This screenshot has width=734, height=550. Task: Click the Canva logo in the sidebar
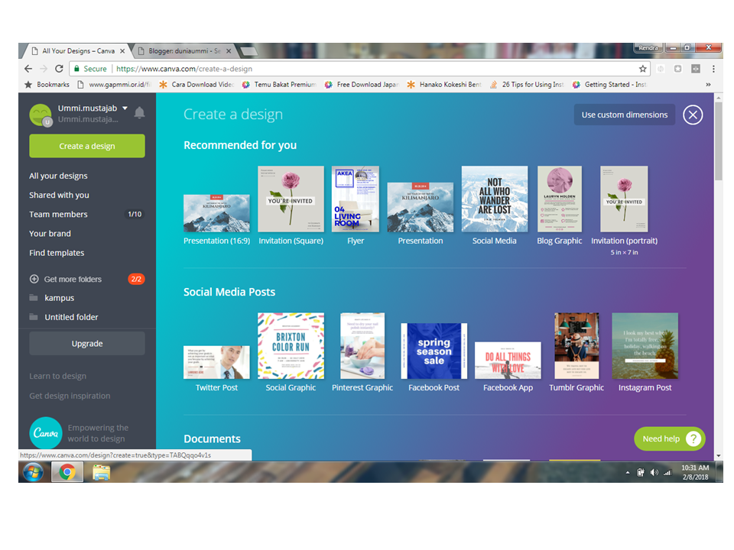[45, 432]
